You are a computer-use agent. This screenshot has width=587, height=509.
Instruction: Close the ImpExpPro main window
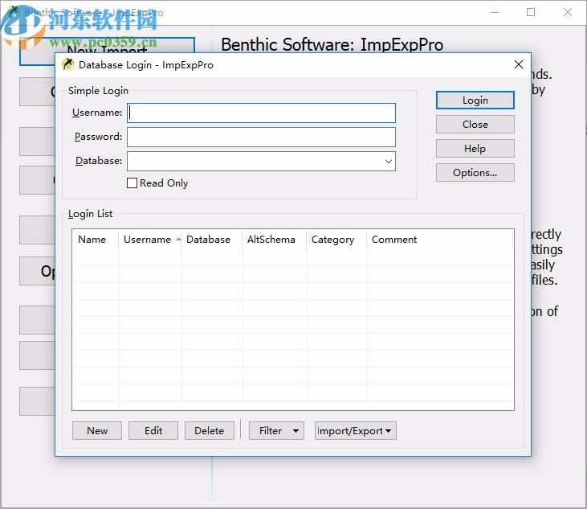[x=568, y=12]
